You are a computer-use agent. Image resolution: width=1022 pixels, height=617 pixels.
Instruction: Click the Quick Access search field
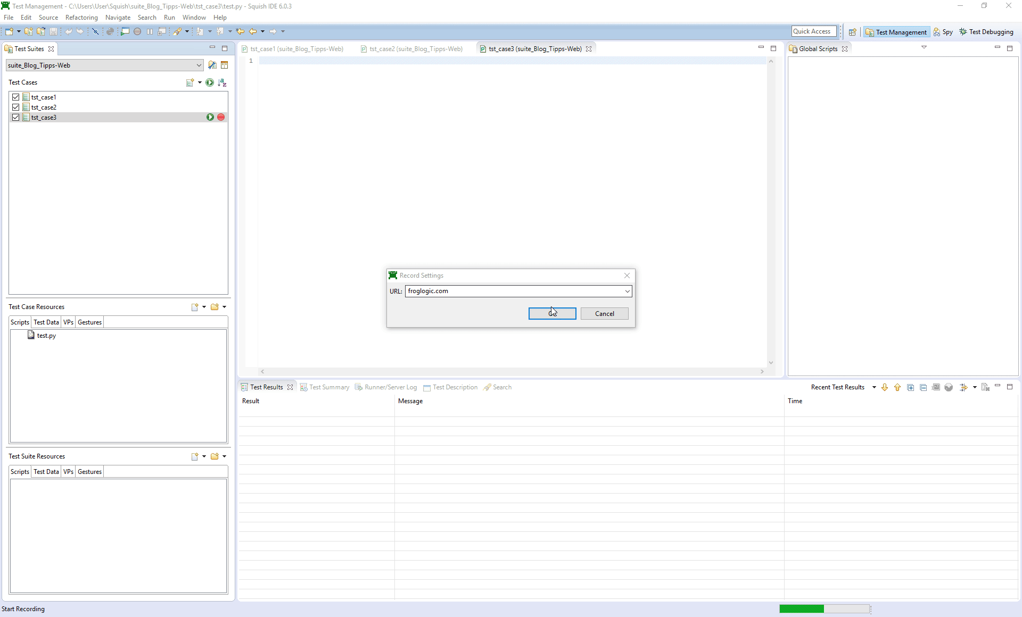coord(813,31)
